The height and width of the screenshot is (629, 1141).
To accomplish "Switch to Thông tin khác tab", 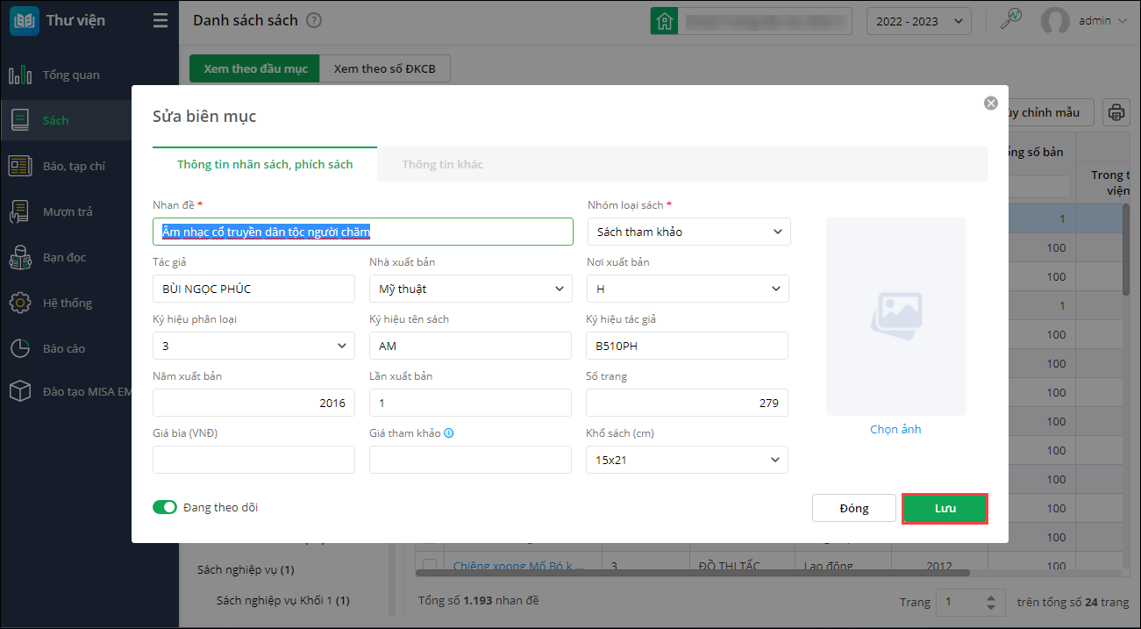I will point(442,164).
